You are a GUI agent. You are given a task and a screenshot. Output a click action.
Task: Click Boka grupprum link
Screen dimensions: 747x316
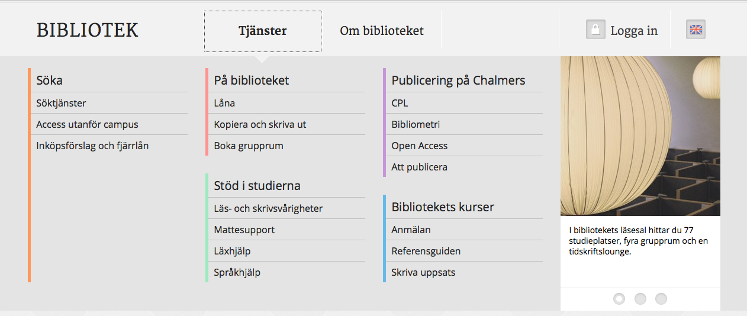[x=249, y=146]
